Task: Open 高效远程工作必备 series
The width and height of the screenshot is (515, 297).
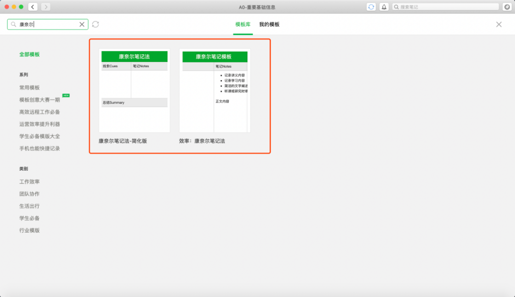Action: (x=40, y=112)
